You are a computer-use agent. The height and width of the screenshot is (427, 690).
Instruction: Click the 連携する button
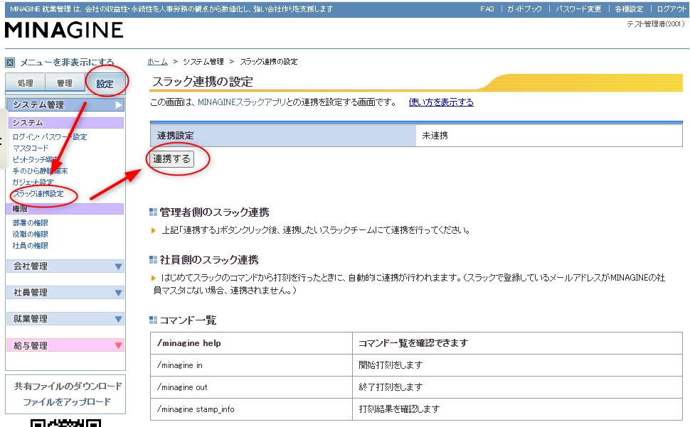171,158
